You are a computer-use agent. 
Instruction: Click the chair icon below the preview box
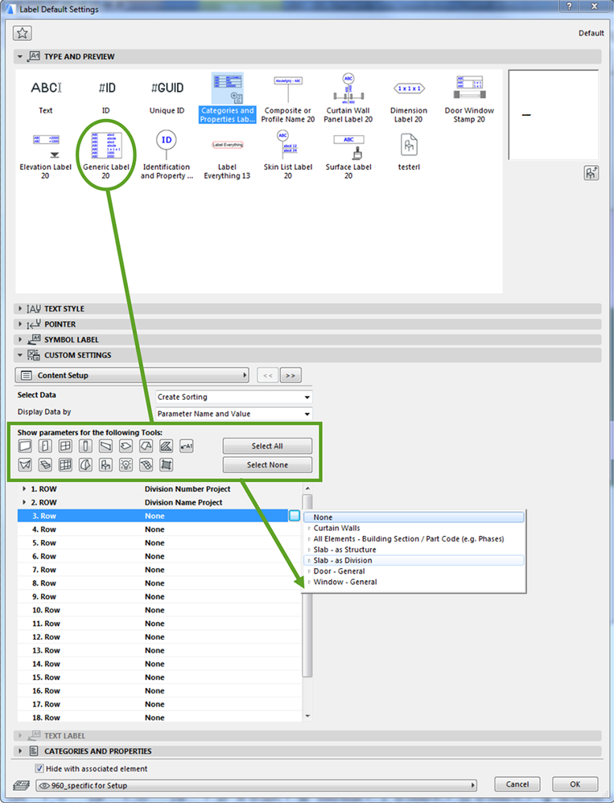click(591, 173)
